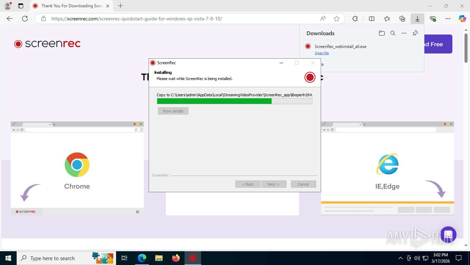Cancel the ScreenRec installation

(303, 184)
